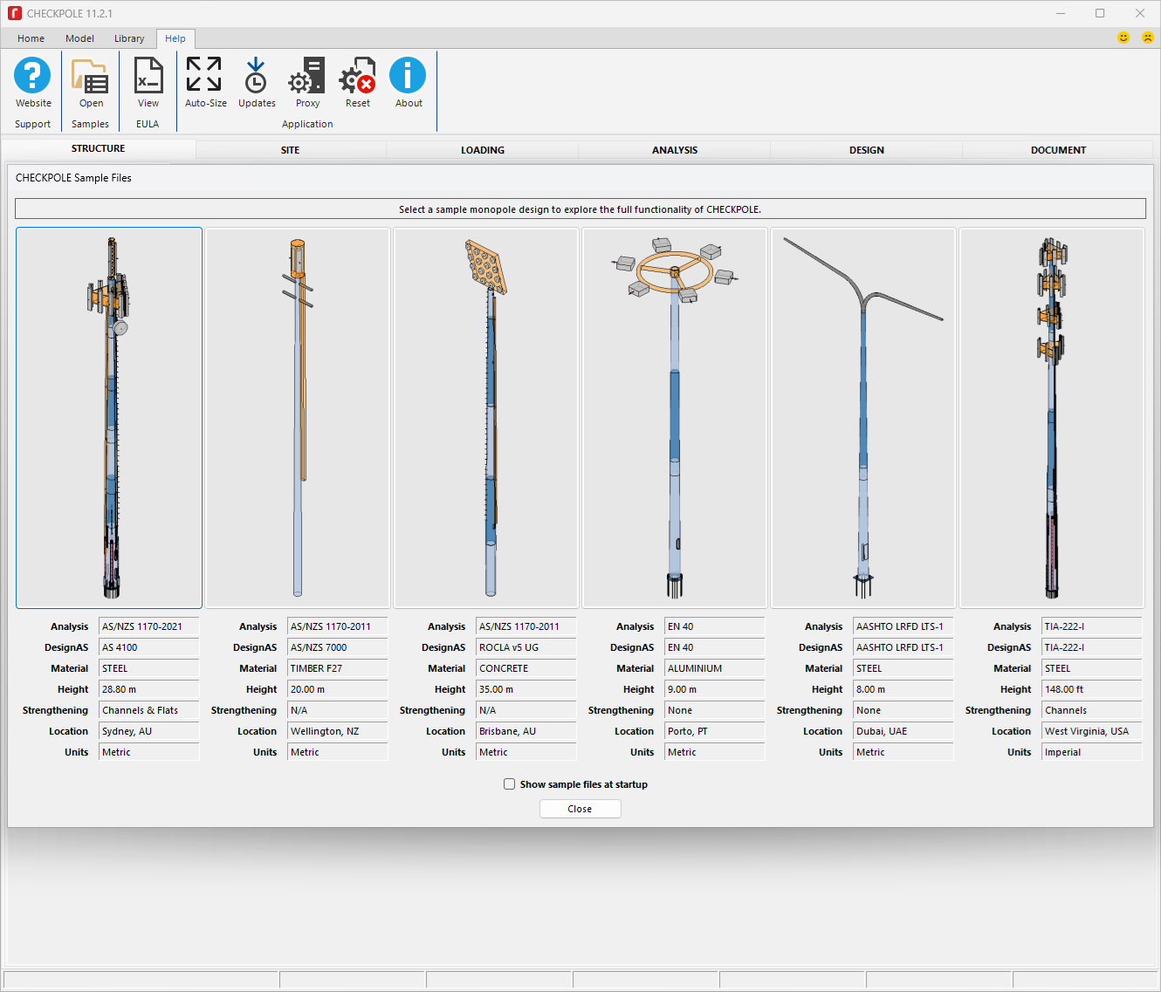Click the CHECKPOLE red logo icon
The height and width of the screenshot is (992, 1161).
click(14, 13)
